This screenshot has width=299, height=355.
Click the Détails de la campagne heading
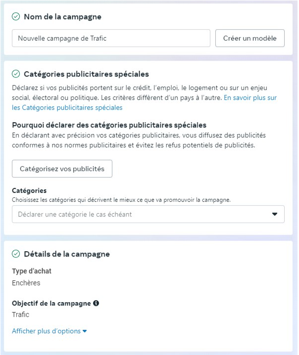(x=67, y=254)
